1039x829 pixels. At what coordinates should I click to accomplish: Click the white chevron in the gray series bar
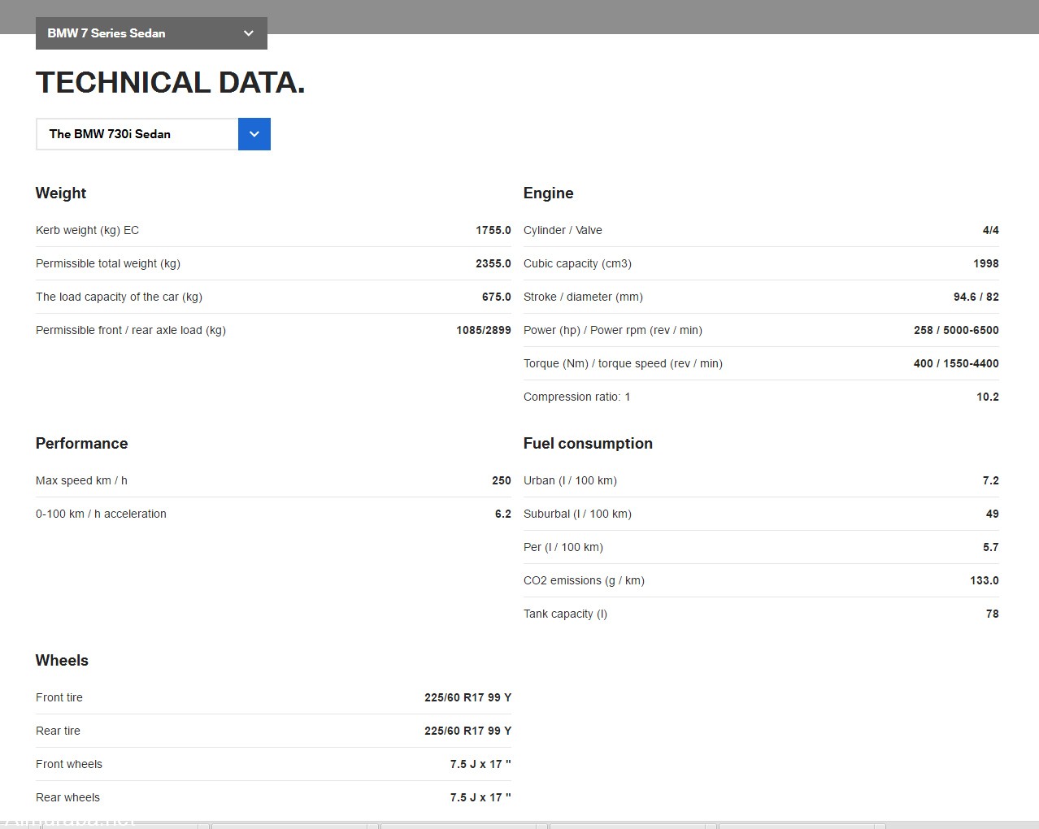click(x=249, y=33)
